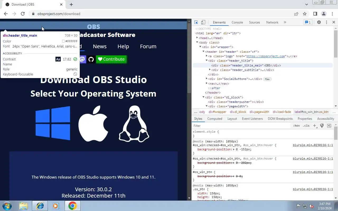This screenshot has width=338, height=211.
Task: Collapse the div class="dl_block" node
Action: click(203, 97)
